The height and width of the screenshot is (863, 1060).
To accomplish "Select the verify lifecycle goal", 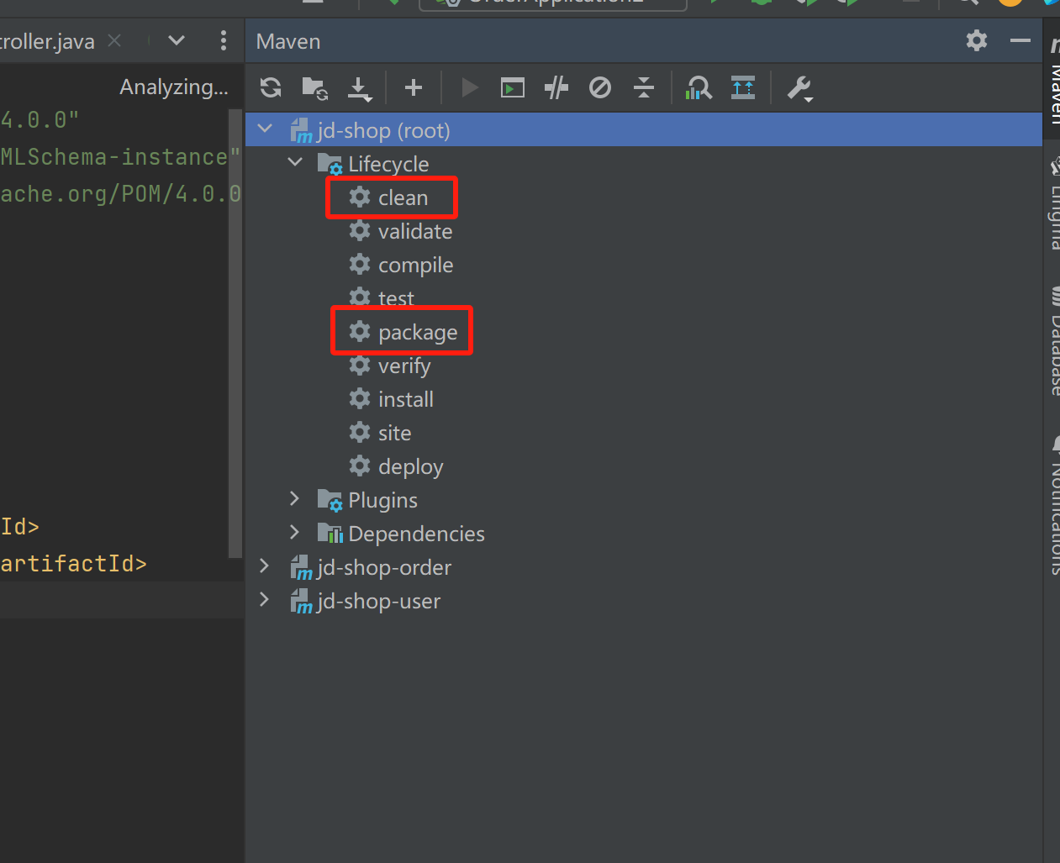I will pyautogui.click(x=390, y=366).
